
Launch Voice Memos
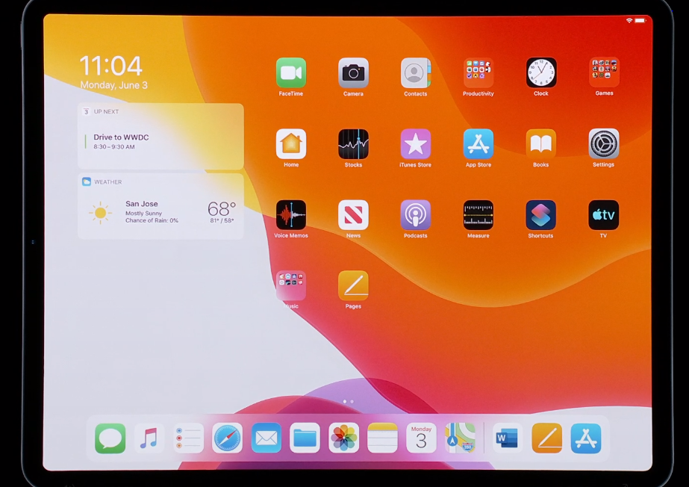click(x=291, y=215)
